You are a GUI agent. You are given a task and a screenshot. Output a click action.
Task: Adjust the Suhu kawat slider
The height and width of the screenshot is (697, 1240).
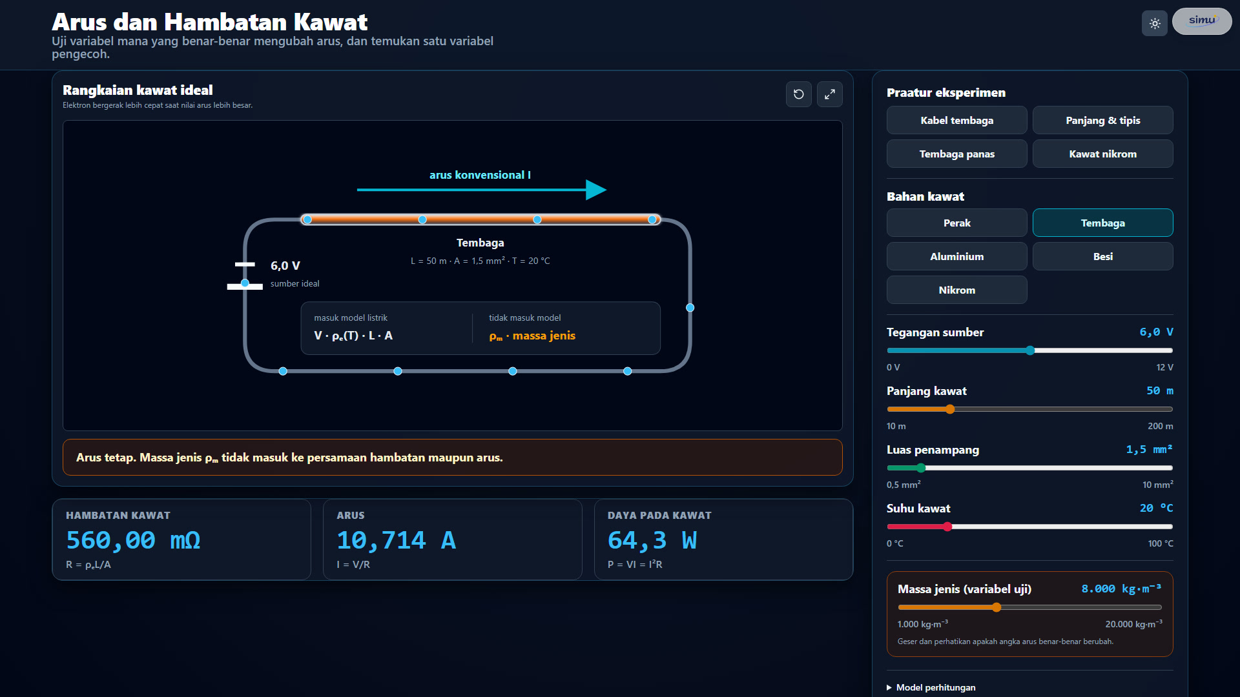click(1030, 527)
